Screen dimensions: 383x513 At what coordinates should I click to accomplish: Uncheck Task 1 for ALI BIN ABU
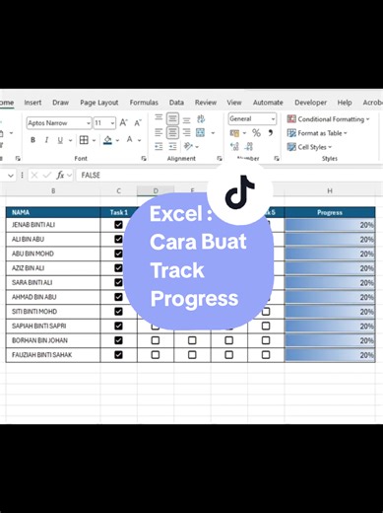(x=118, y=239)
